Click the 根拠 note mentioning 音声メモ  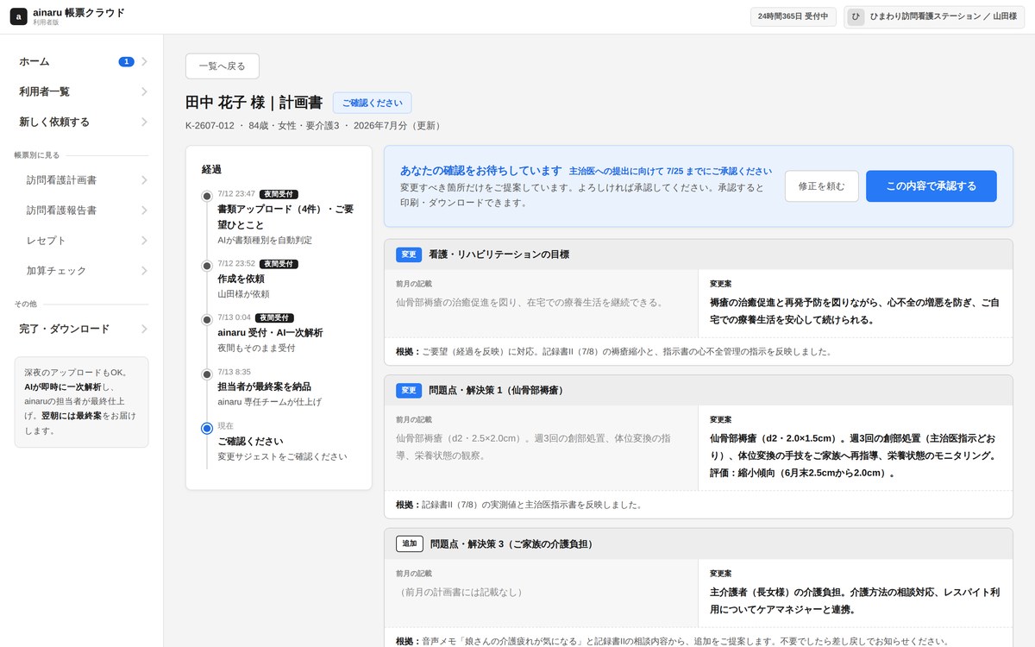coord(672,641)
